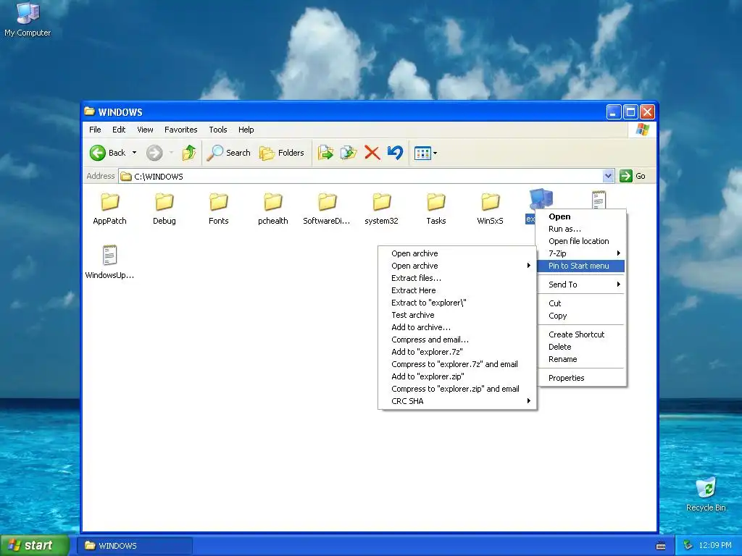Select Add to "explorer.zip"
Viewport: 742px width, 556px height.
click(457, 376)
